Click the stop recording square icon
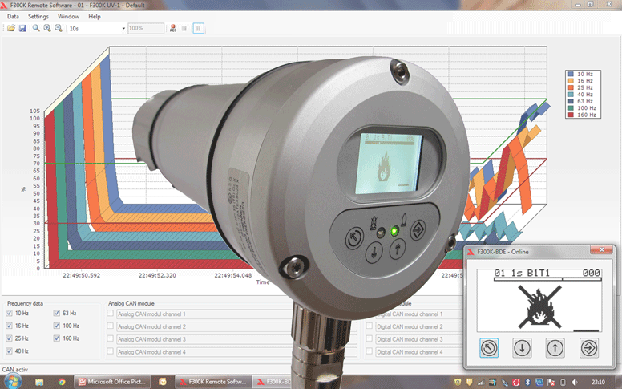622x389 pixels. (x=184, y=28)
